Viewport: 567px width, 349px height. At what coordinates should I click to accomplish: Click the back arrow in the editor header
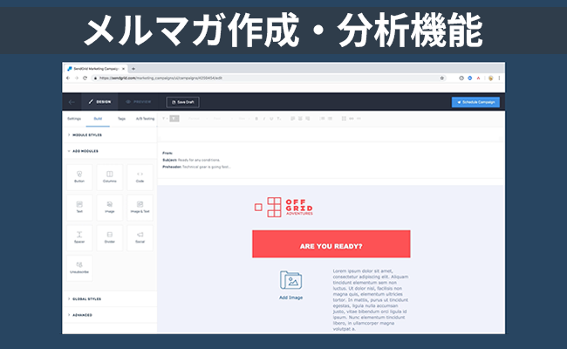(x=72, y=102)
